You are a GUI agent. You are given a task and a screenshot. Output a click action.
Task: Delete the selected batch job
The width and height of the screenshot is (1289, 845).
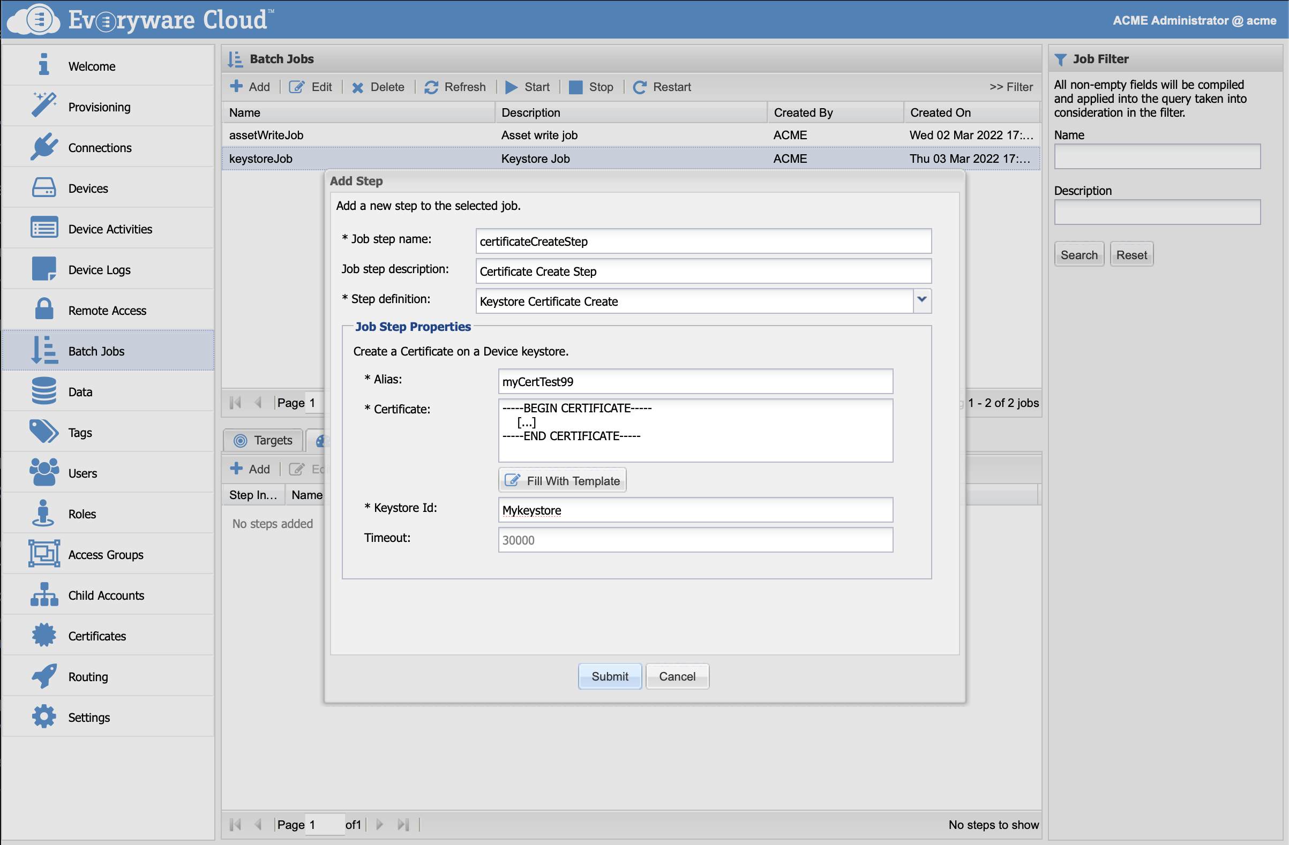[378, 87]
